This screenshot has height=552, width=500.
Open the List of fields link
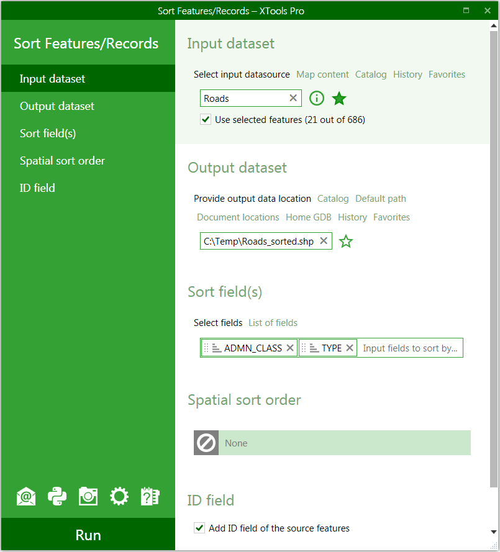[273, 323]
